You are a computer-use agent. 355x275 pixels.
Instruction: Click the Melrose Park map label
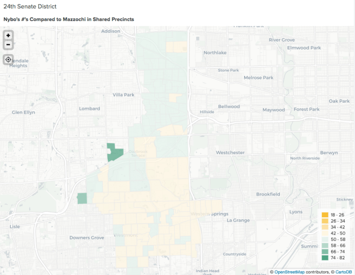259,78
